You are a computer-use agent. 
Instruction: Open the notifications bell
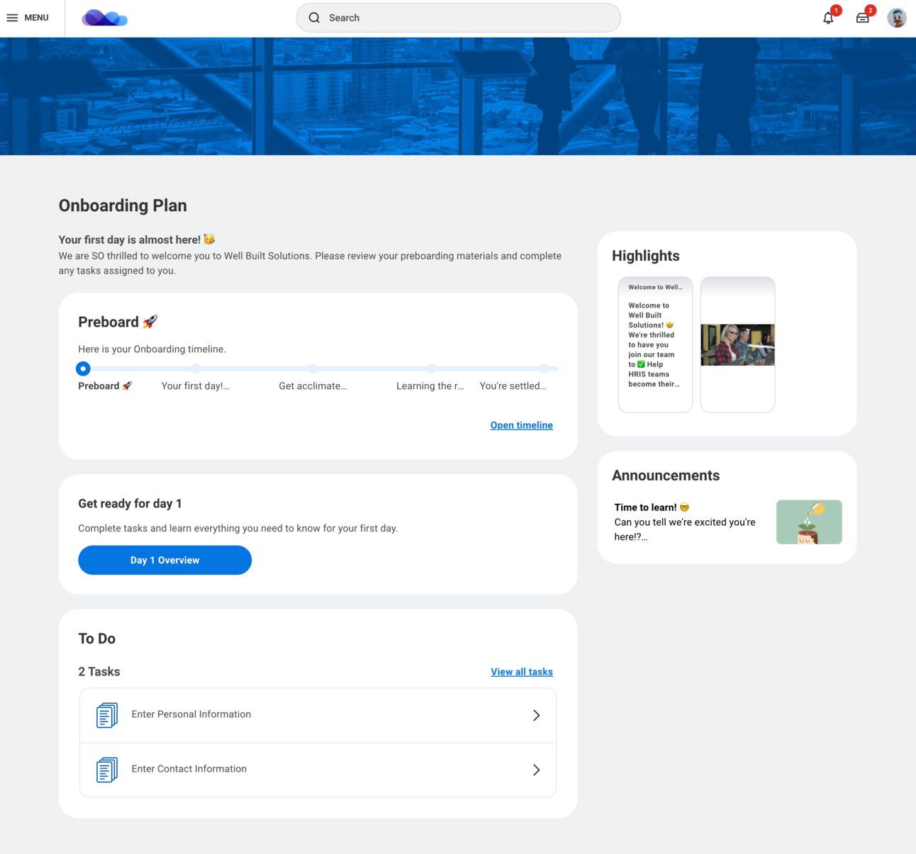828,18
